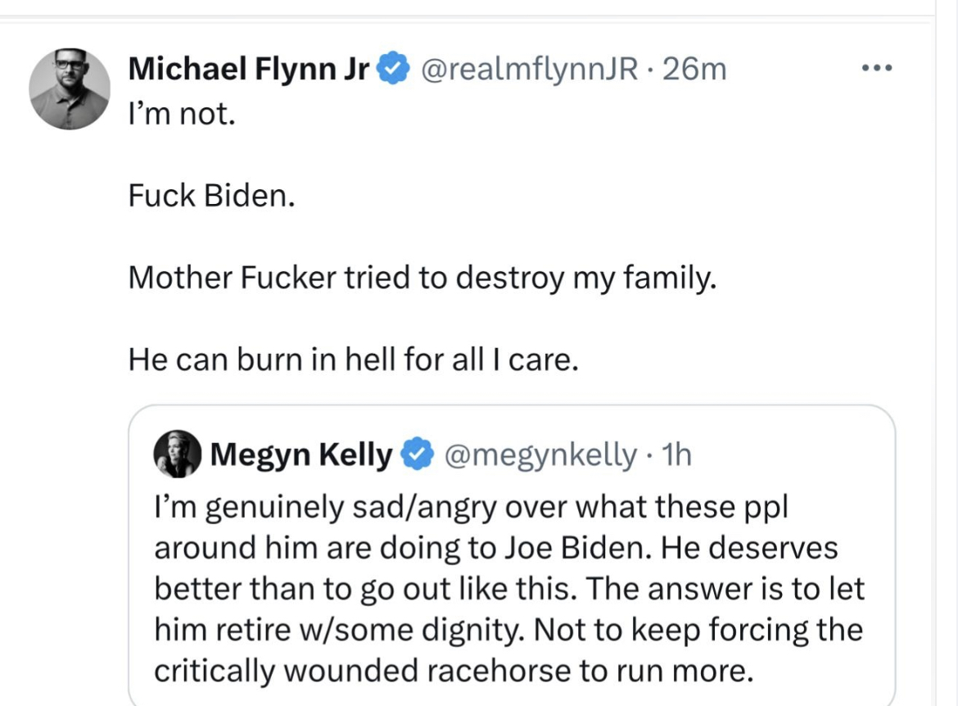Click the "him retire w/some dignity" line
Viewport: 958px width, 706px height.
[508, 630]
